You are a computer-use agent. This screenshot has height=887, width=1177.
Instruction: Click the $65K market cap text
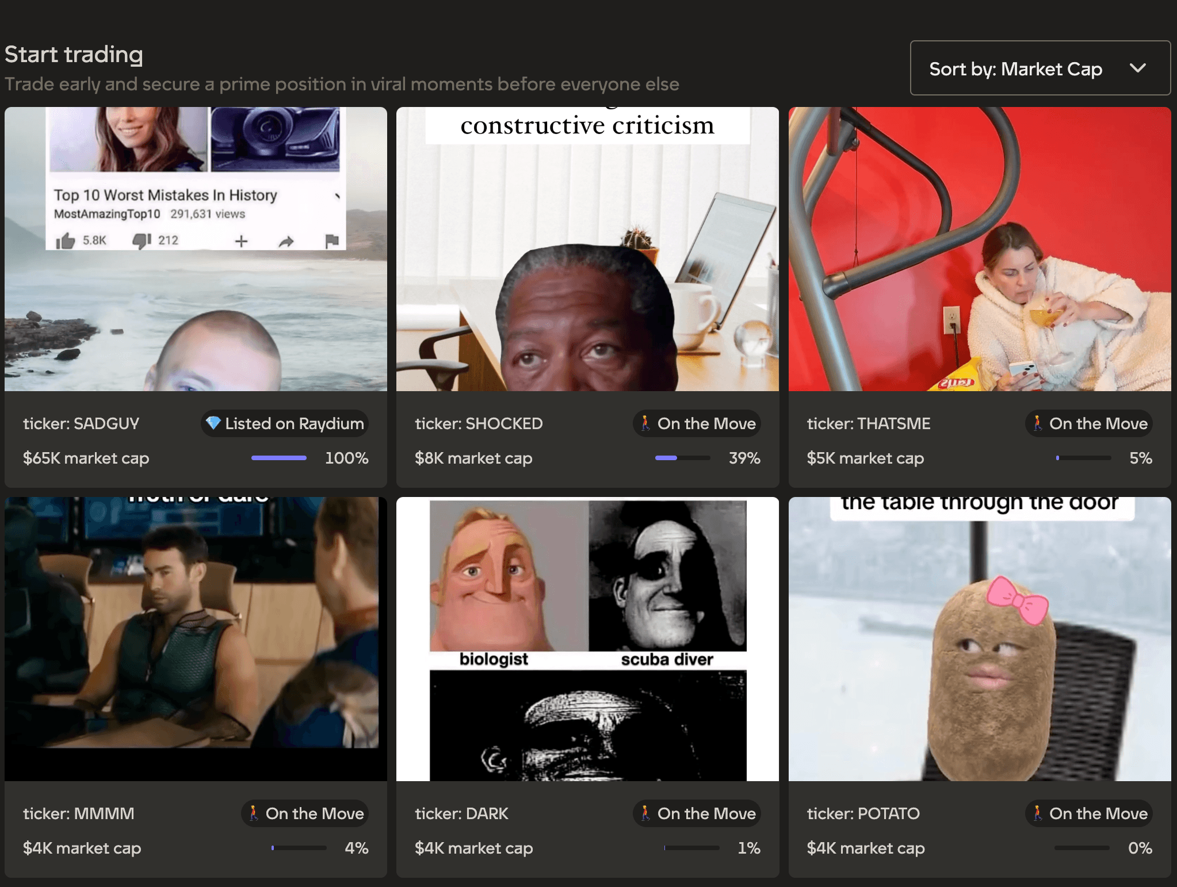[x=86, y=458]
